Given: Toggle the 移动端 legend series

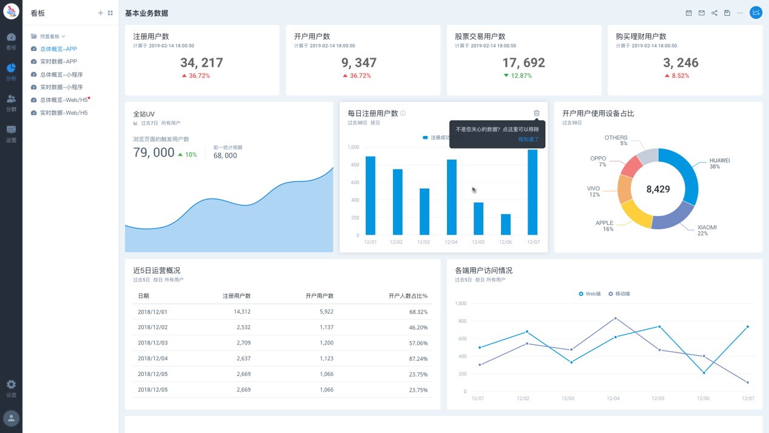Looking at the screenshot, I should pos(619,294).
